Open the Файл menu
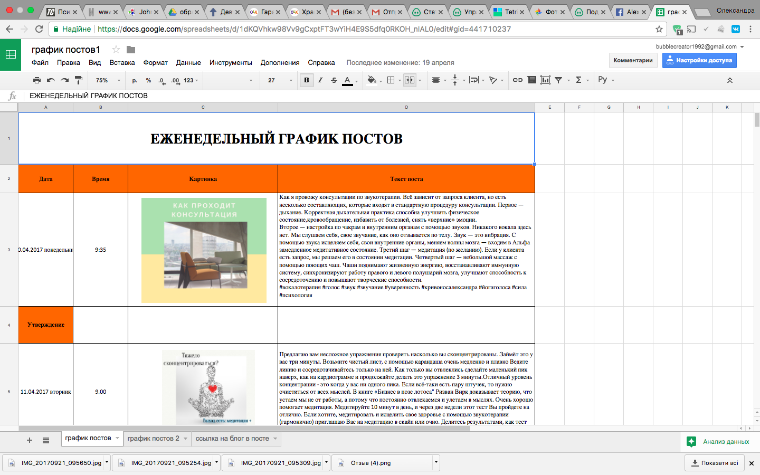The height and width of the screenshot is (475, 760). click(40, 62)
